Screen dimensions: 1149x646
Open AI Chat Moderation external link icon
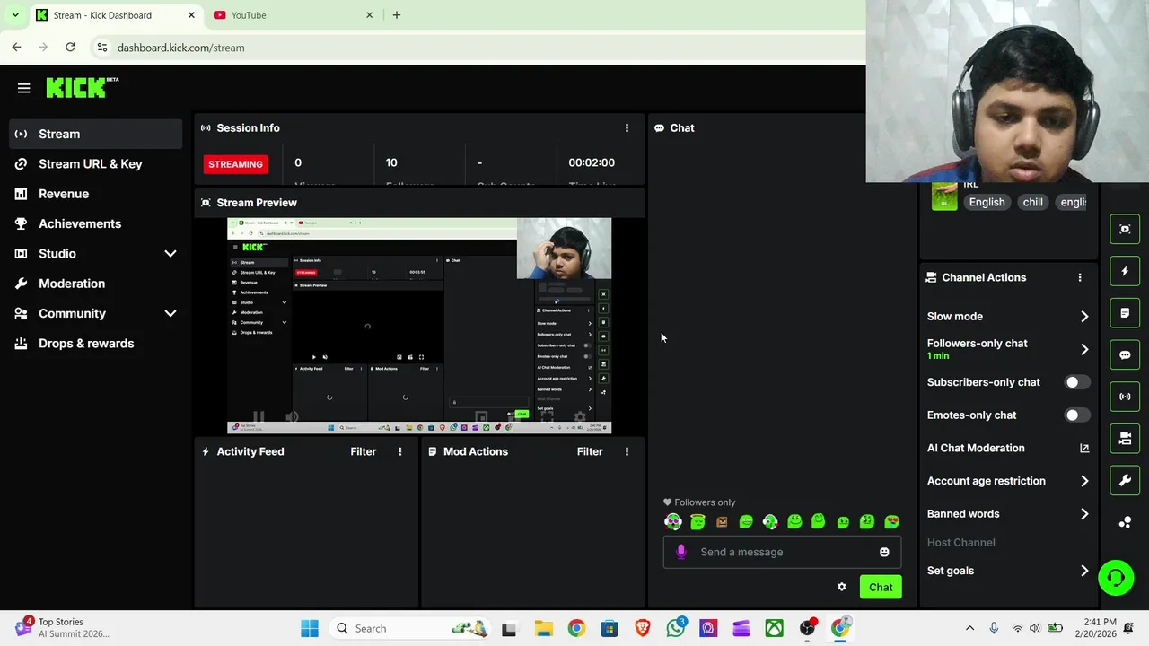pos(1084,448)
